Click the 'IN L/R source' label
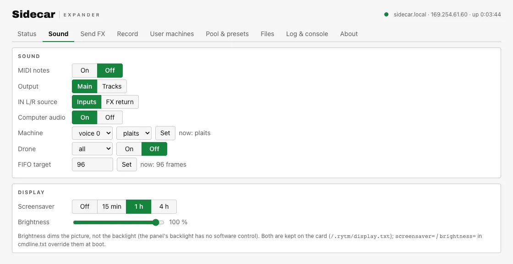The height and width of the screenshot is (264, 513). (38, 102)
